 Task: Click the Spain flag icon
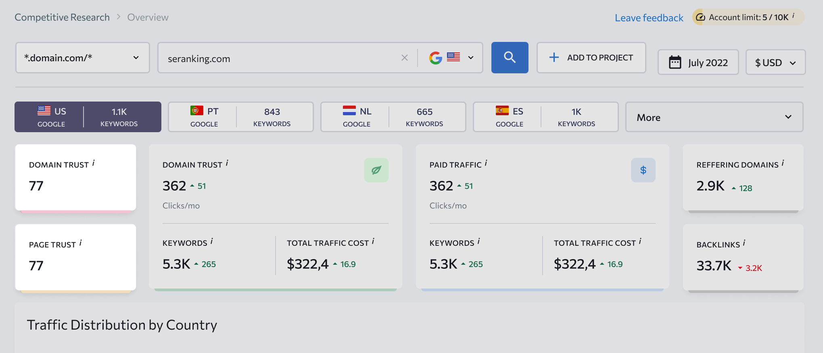point(502,110)
